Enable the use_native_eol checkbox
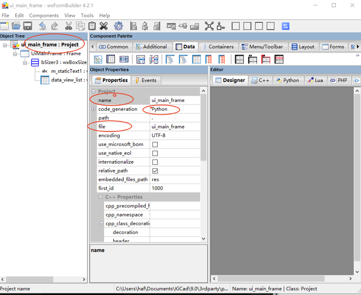 coord(155,153)
